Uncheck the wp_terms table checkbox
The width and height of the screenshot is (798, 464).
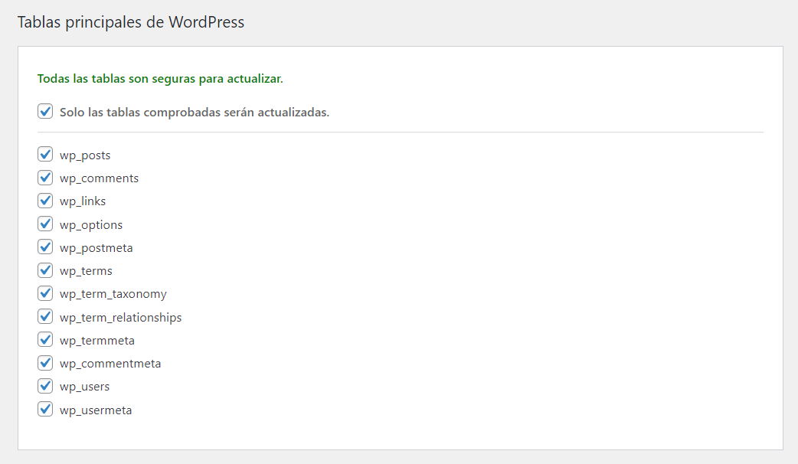click(45, 270)
